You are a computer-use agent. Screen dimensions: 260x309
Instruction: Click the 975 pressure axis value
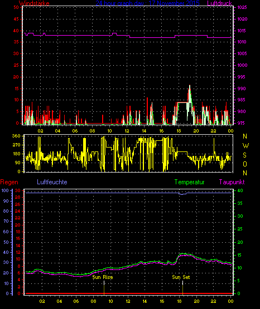coord(242,123)
